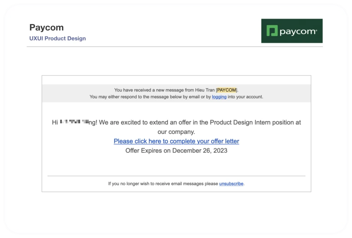Click 'You may either respond' sentence

pos(176,96)
